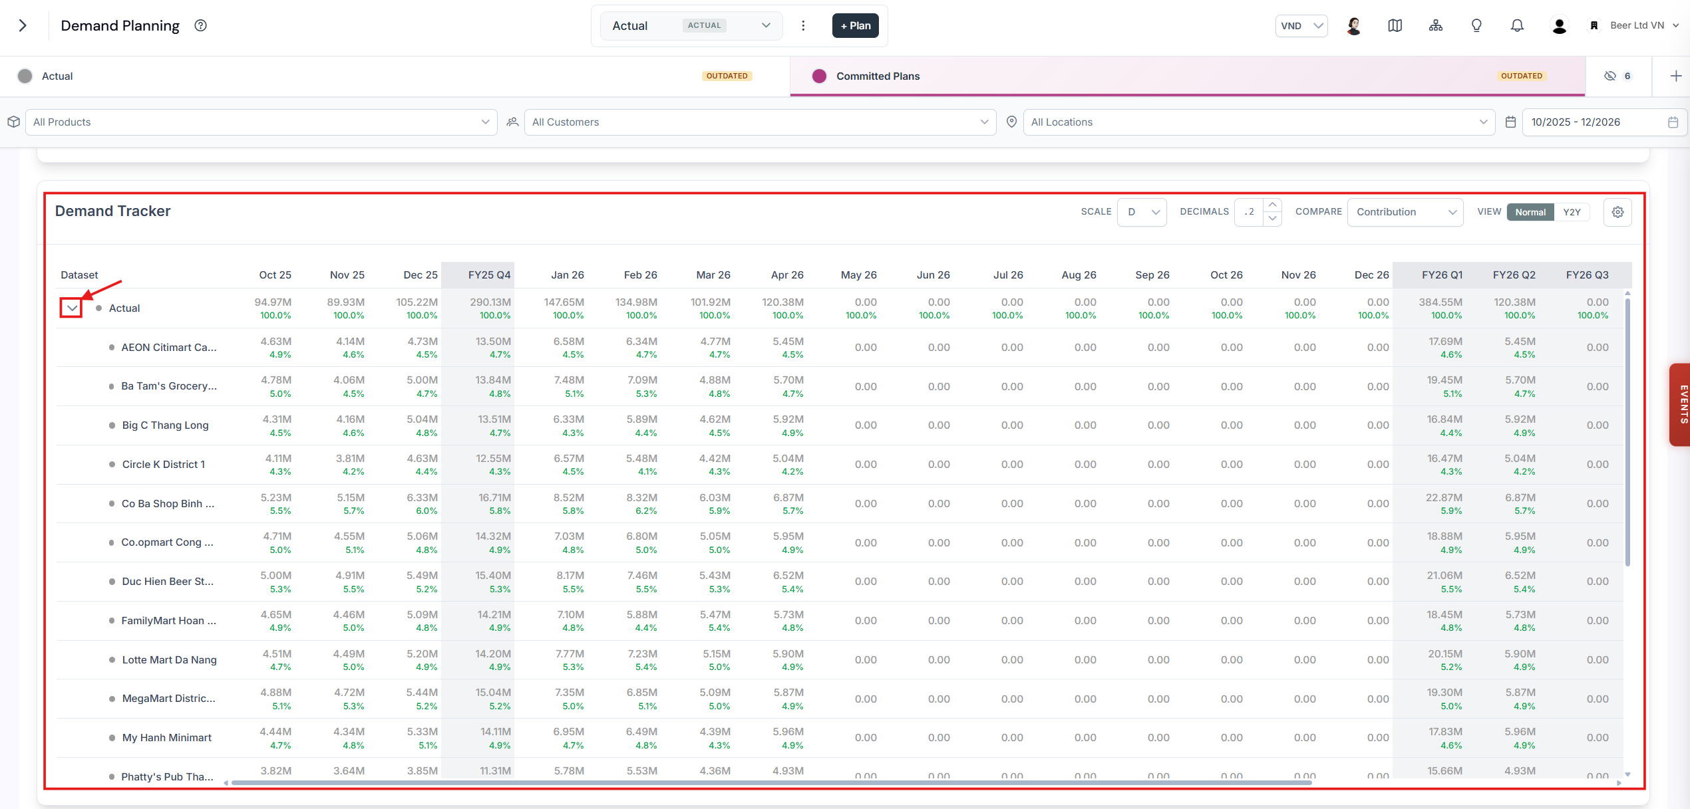Screen dimensions: 1690x809
Task: Expand the sidebar with the chevron arrow
Action: (23, 25)
